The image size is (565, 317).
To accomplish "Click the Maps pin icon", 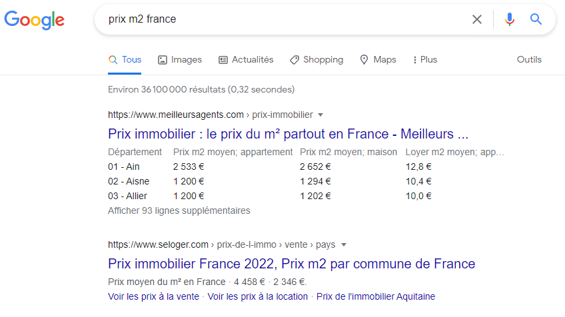I will [364, 60].
